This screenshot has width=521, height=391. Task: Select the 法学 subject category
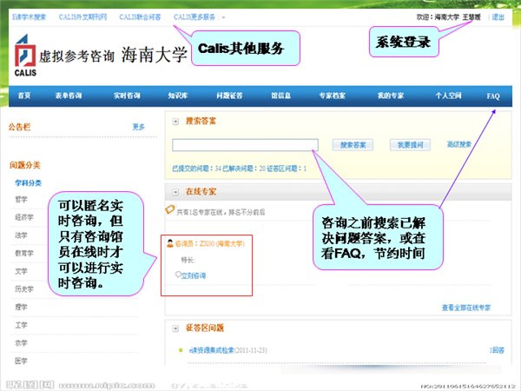click(x=21, y=235)
